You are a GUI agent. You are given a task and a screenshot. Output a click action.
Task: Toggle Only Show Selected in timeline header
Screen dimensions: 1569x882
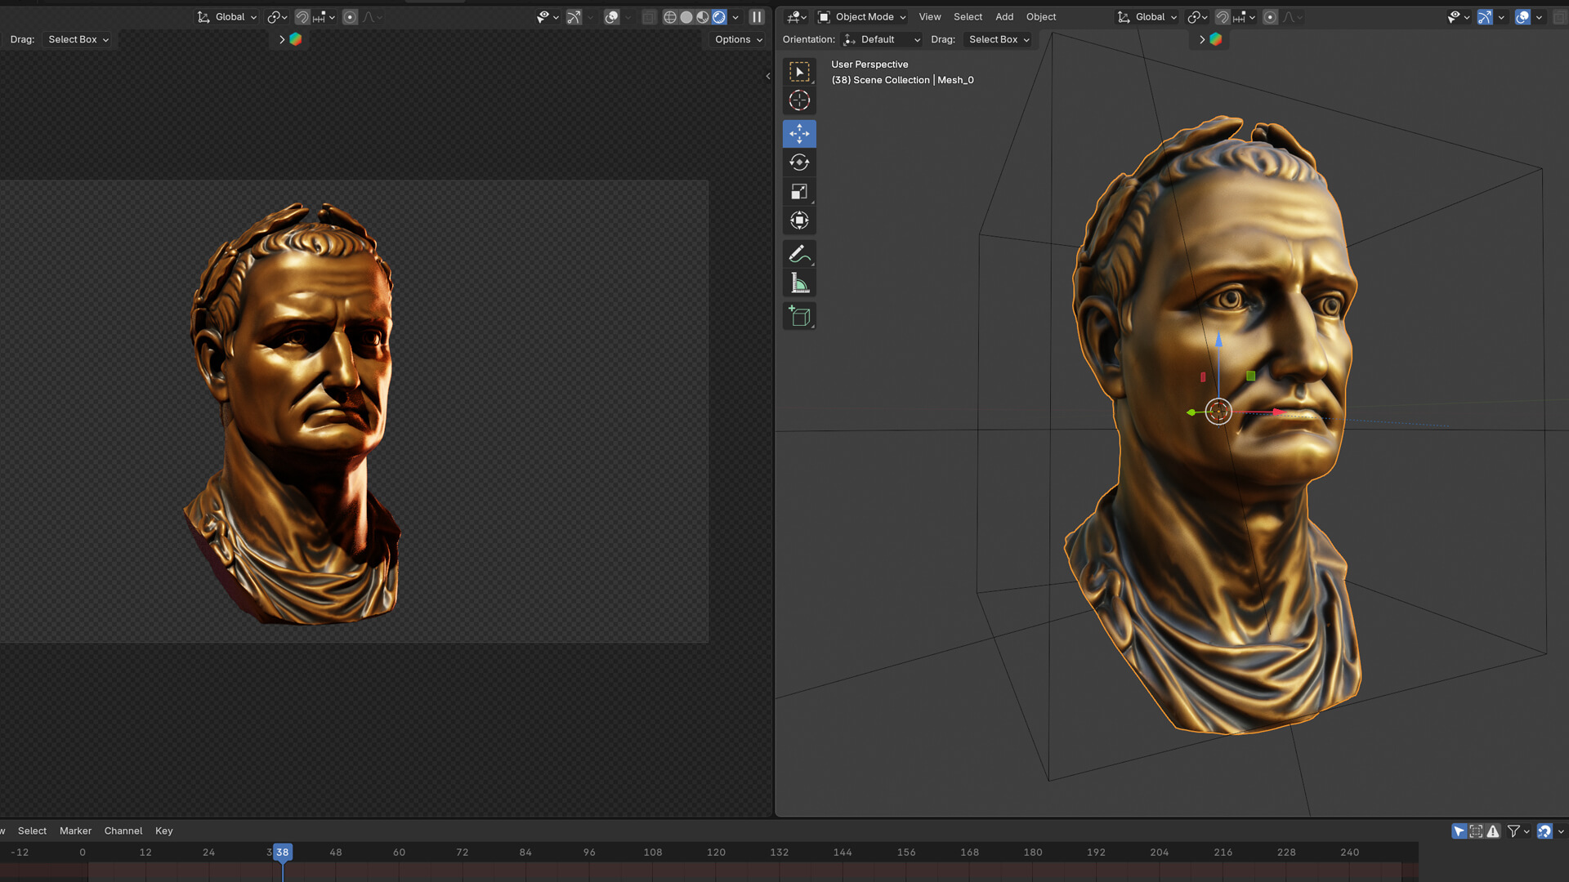click(1459, 831)
